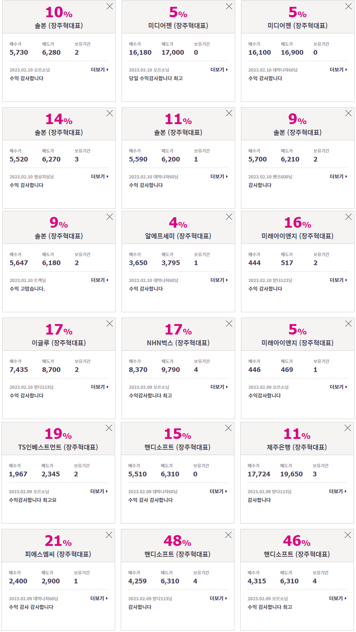Click 더보기 on 이글루 card
This screenshot has width=356, height=632.
pyautogui.click(x=100, y=387)
